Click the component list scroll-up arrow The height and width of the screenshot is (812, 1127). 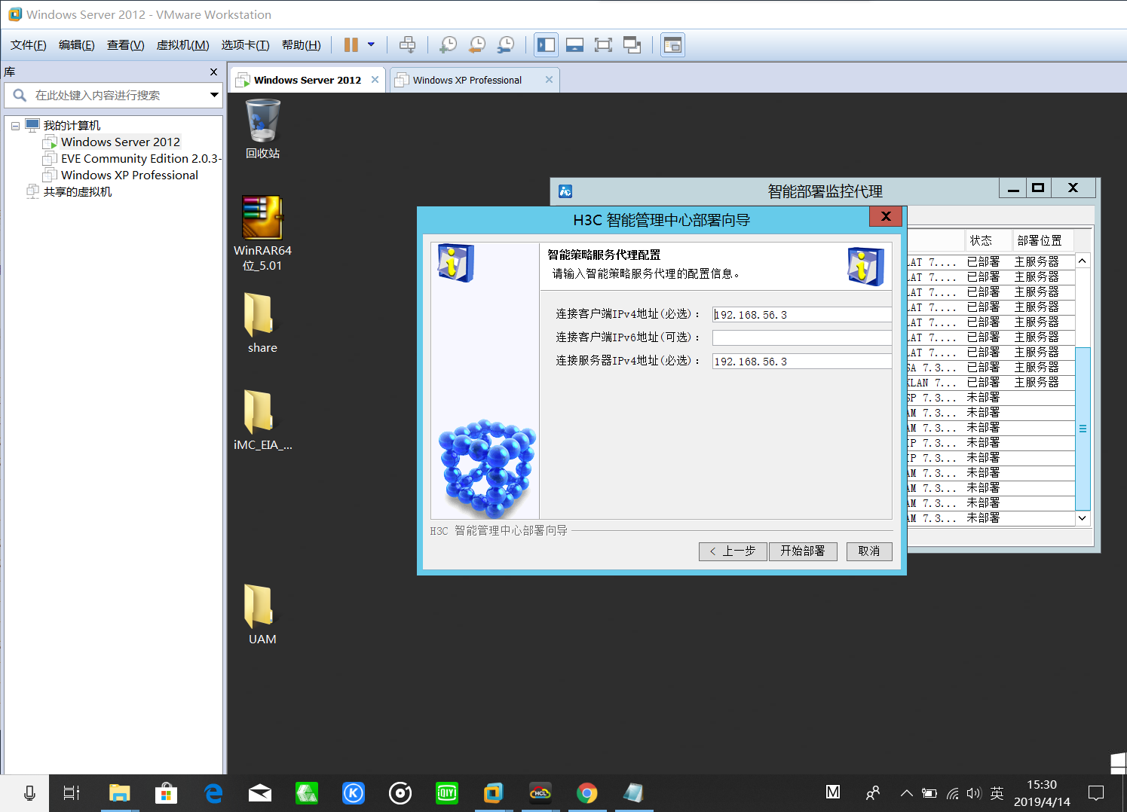1083,261
